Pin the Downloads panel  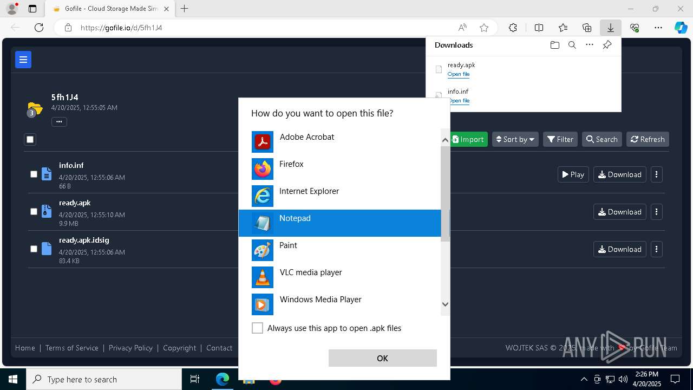(x=607, y=45)
